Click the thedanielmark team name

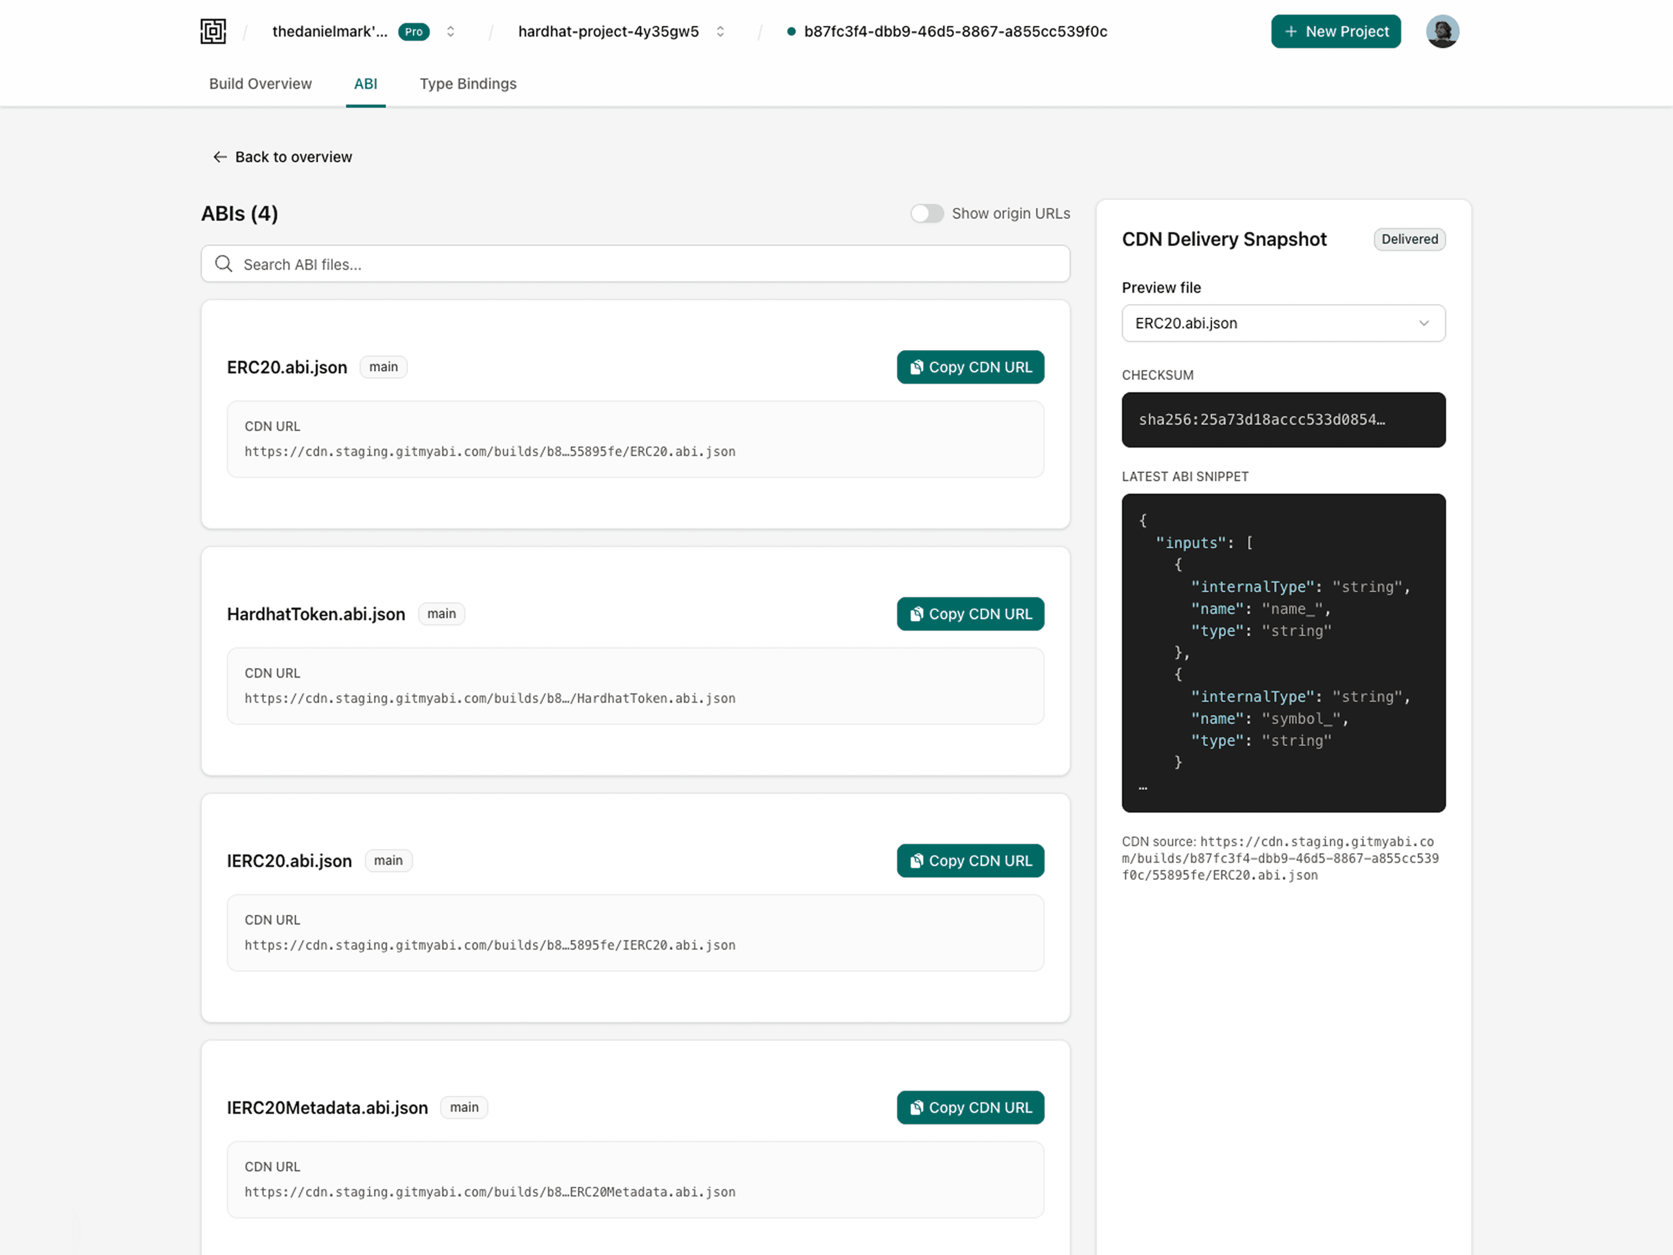[330, 31]
